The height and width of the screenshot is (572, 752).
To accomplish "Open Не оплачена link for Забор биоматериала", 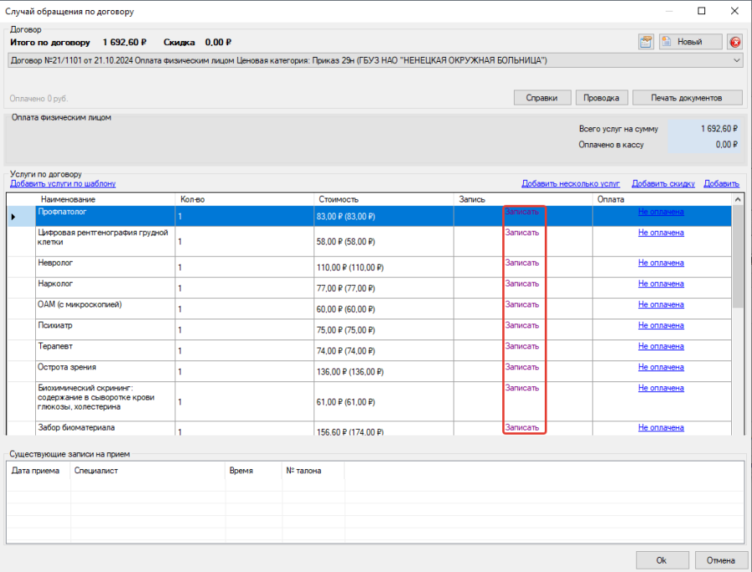I will [x=661, y=427].
